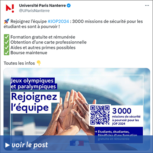
Task: Open the three-dot more options menu
Action: (147, 6)
